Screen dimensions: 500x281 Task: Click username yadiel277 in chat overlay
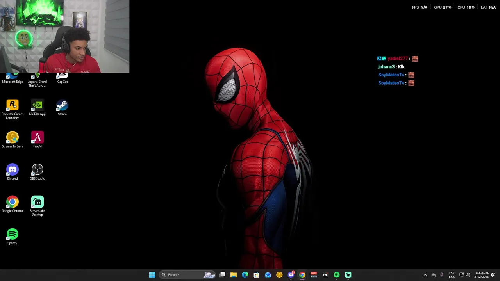(x=398, y=59)
